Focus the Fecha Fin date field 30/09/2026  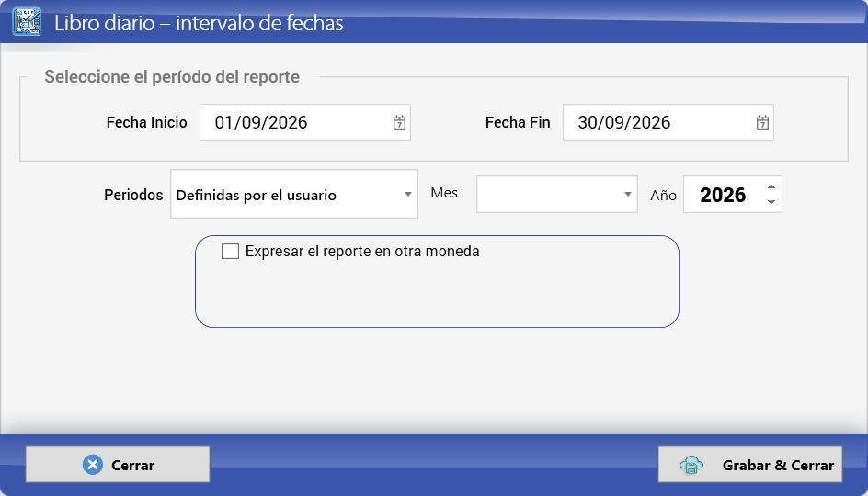pyautogui.click(x=668, y=122)
